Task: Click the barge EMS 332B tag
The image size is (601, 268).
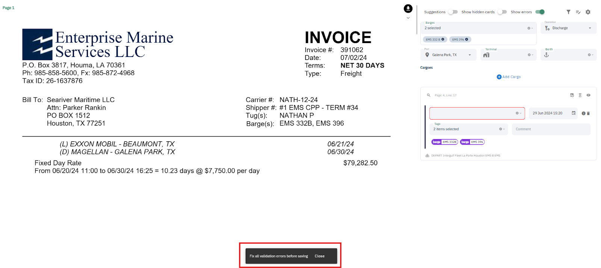Action: coord(445,142)
